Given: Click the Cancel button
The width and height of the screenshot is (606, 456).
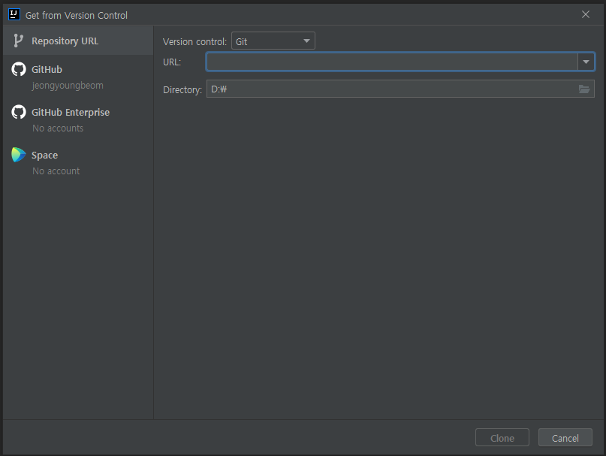Looking at the screenshot, I should pos(565,438).
